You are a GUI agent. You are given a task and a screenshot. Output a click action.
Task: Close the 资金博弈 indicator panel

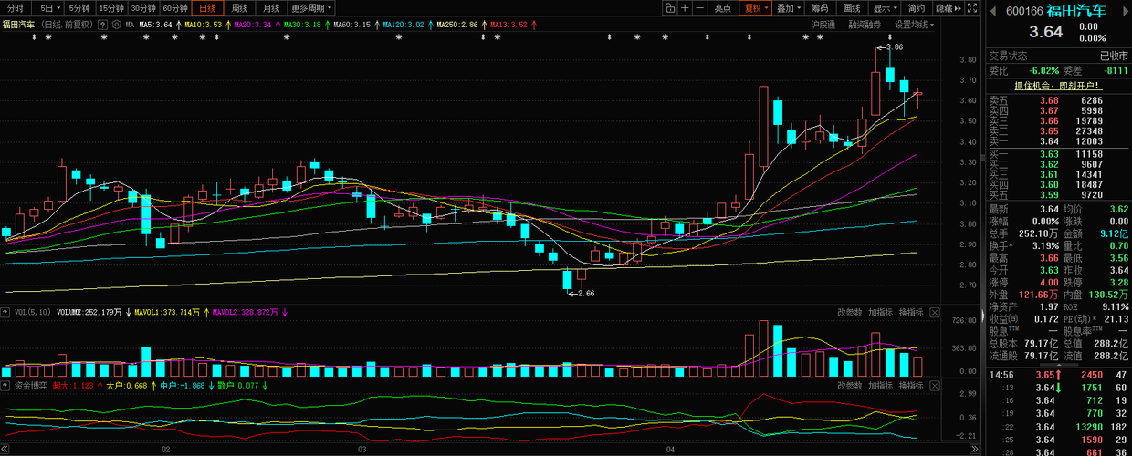tap(935, 387)
